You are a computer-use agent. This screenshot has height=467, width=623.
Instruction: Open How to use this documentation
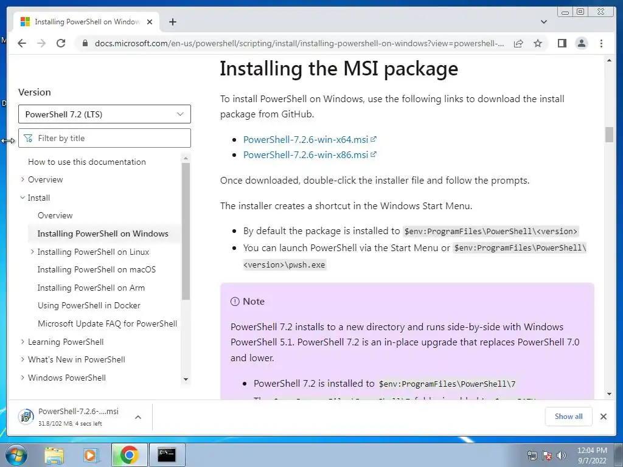87,162
